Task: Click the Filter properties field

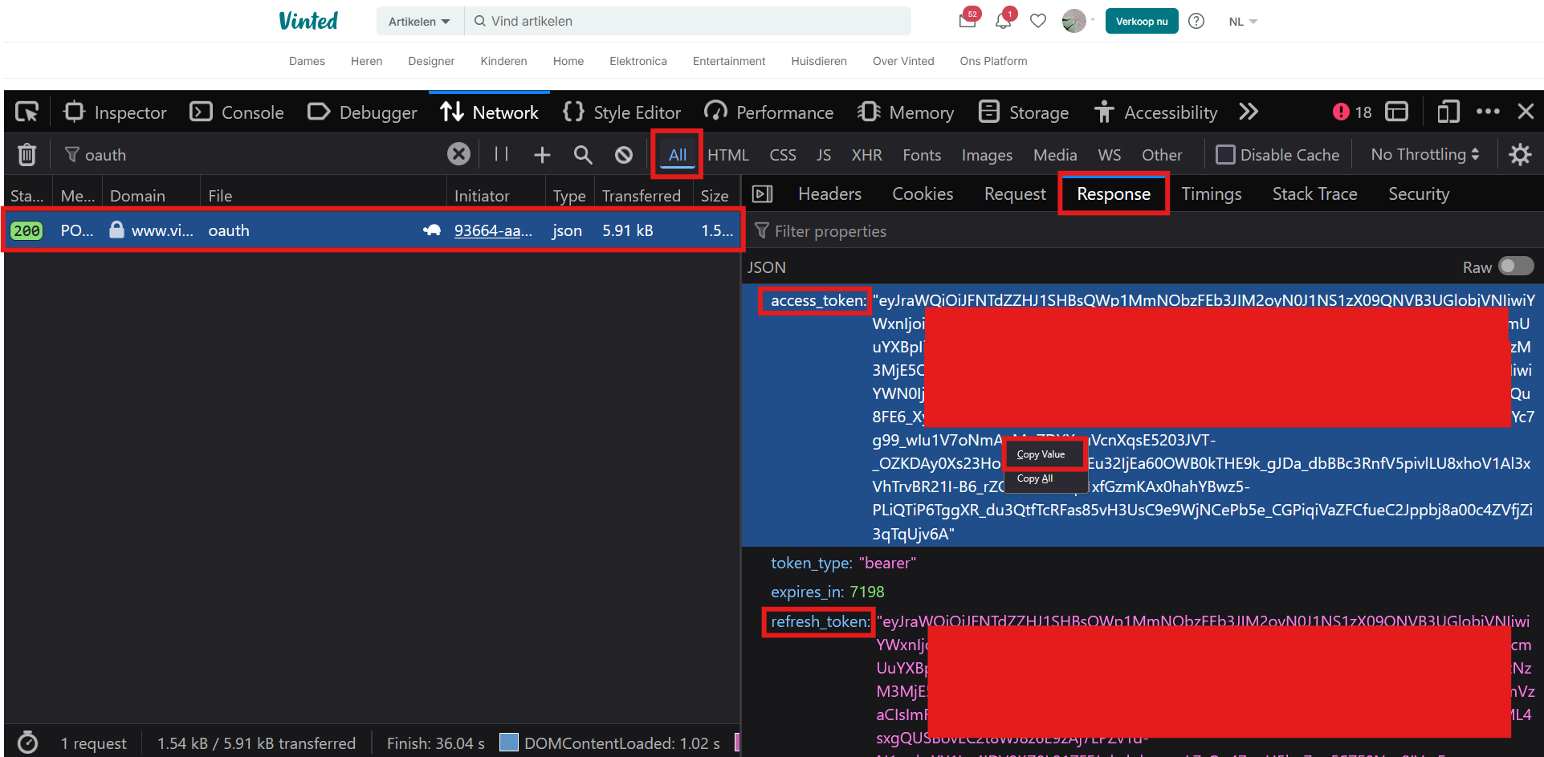Action: 1143,231
